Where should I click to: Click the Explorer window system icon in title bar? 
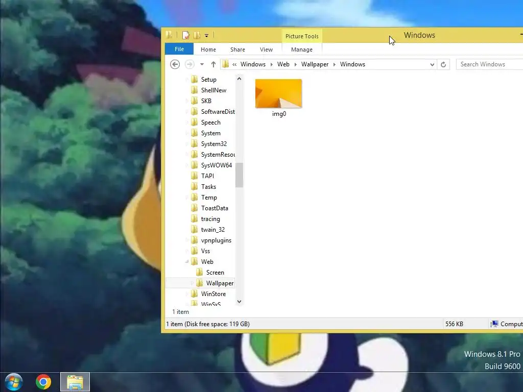click(169, 35)
